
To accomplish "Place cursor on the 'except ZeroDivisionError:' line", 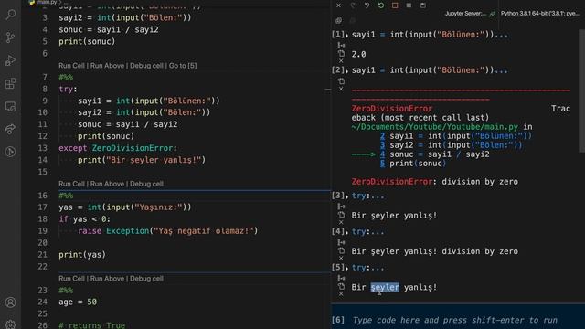I will click(118, 148).
